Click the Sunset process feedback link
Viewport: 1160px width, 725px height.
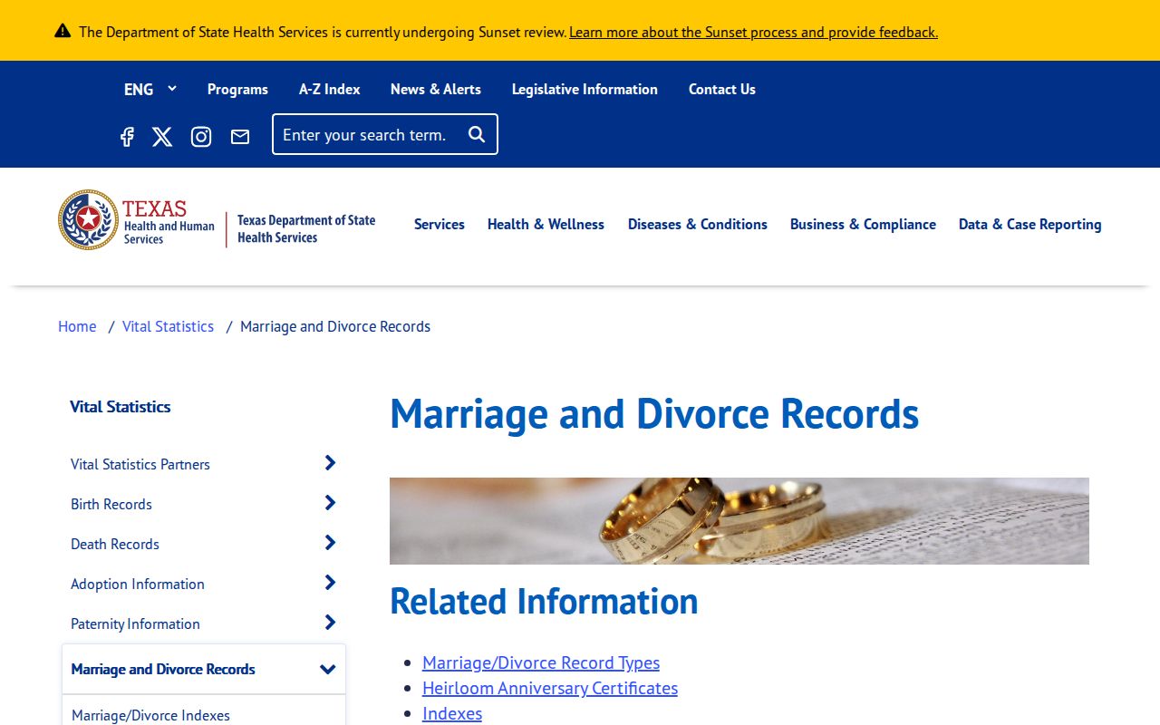point(753,32)
